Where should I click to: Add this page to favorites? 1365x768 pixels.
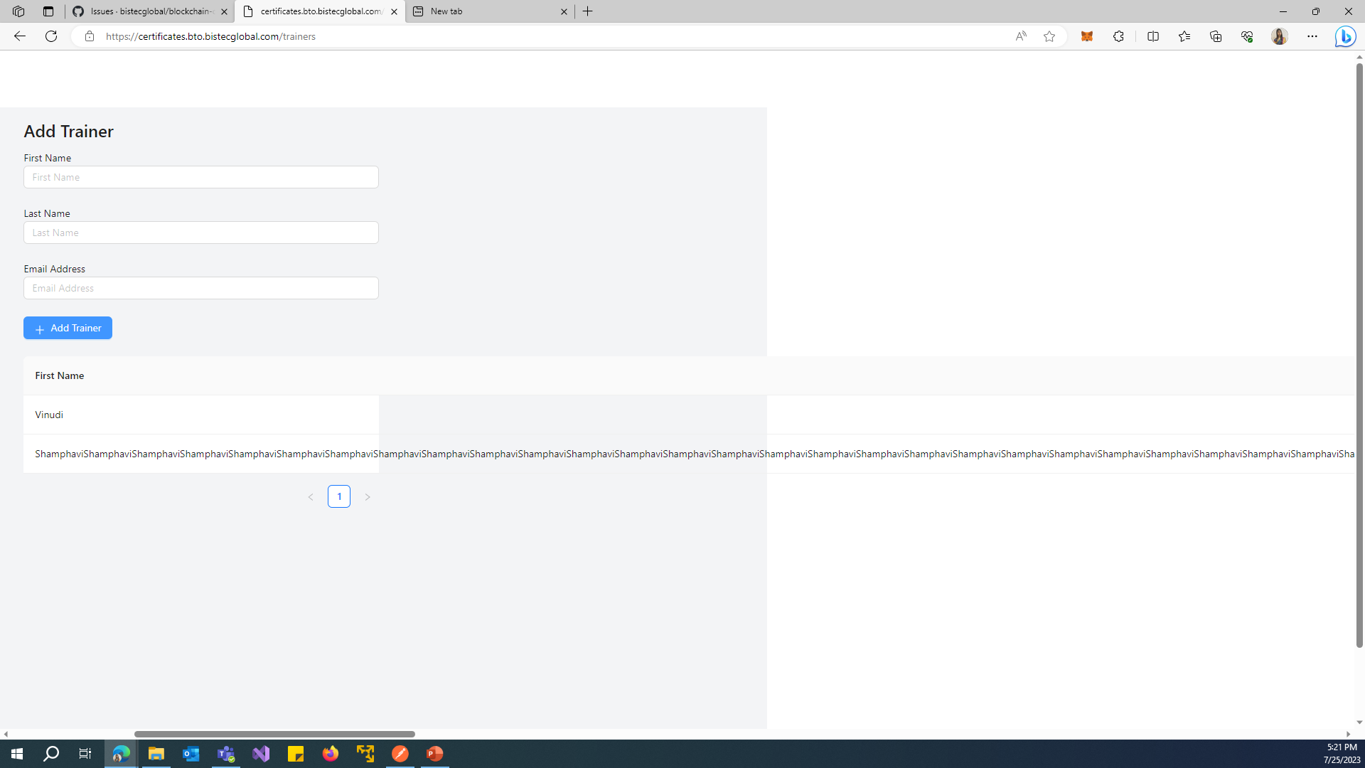[x=1050, y=36]
